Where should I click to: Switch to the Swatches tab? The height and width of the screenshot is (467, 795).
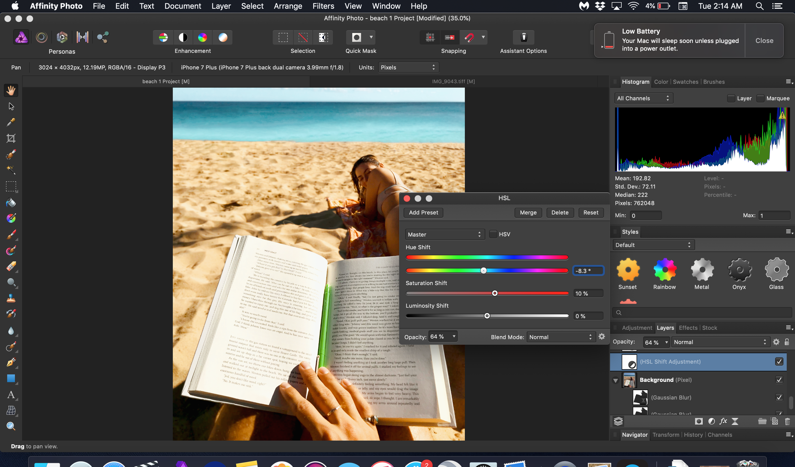pos(685,82)
